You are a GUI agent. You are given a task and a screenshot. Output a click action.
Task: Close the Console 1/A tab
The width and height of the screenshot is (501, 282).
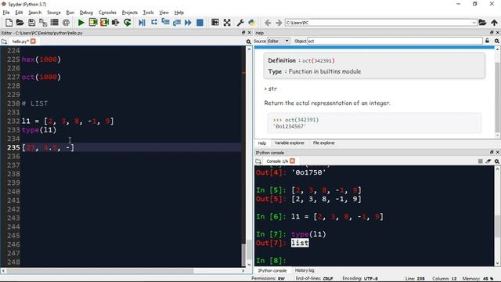click(292, 161)
